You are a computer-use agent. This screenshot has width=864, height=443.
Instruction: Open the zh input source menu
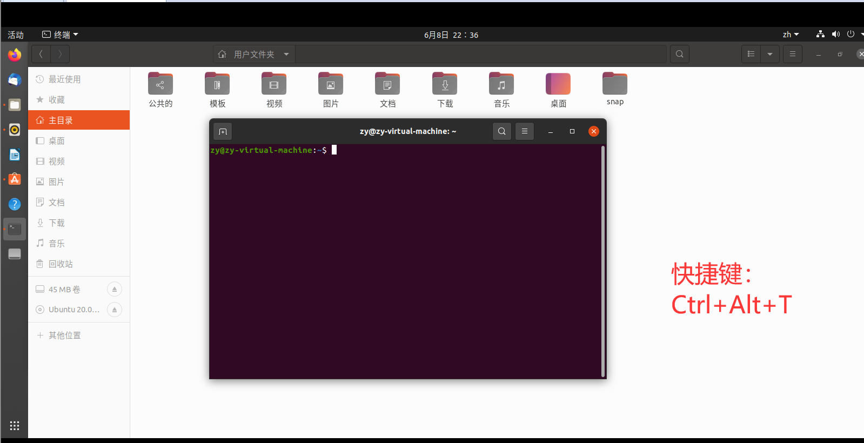pos(791,35)
